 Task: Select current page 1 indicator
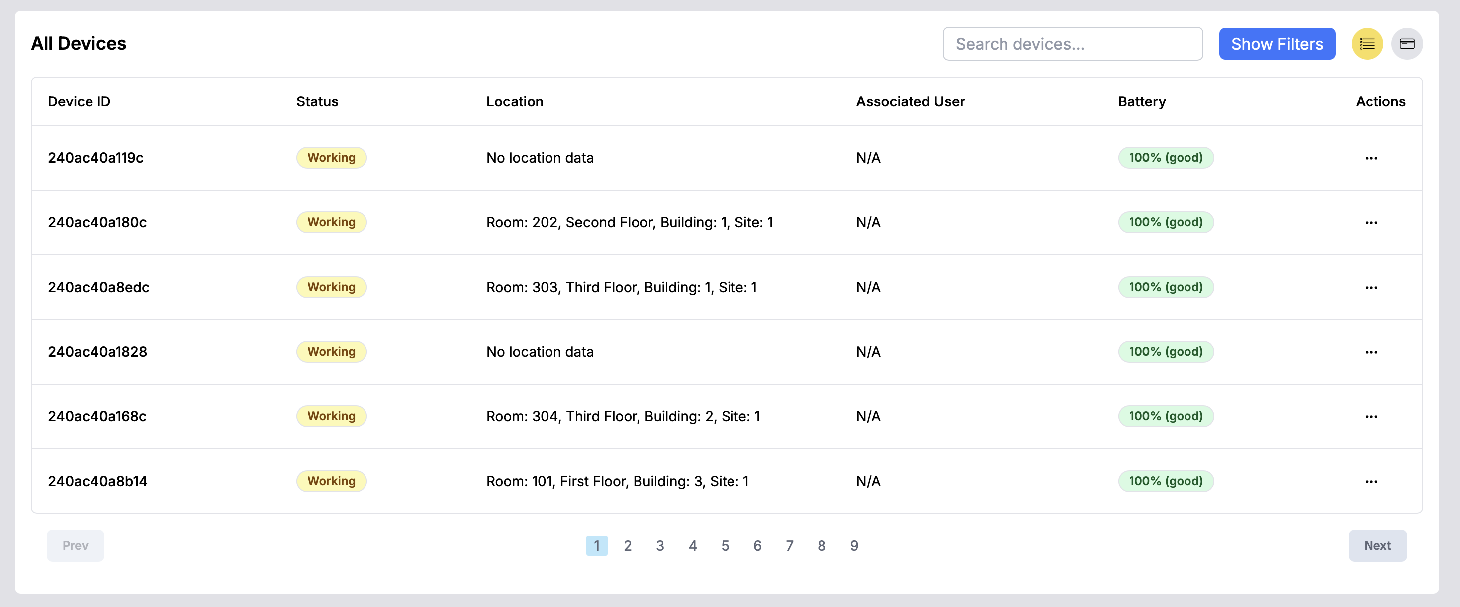(596, 546)
